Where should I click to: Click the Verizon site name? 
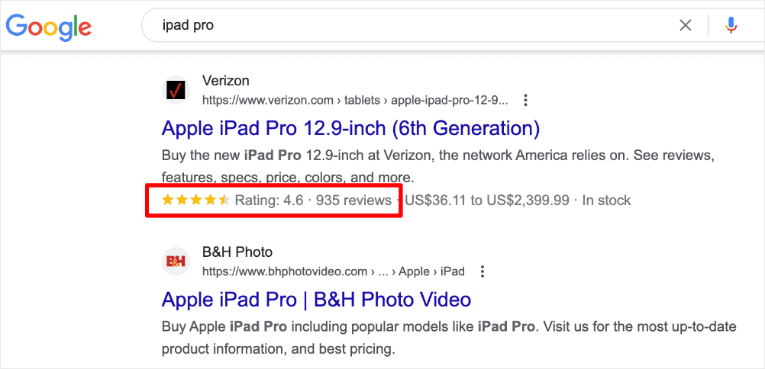226,81
